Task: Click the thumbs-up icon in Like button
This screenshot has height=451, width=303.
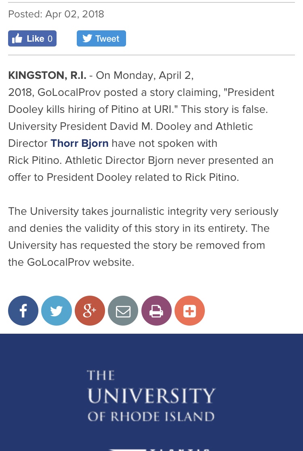Action: 17,38
